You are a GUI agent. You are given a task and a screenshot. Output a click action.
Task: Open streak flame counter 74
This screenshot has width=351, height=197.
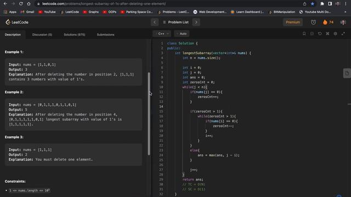pos(328,22)
